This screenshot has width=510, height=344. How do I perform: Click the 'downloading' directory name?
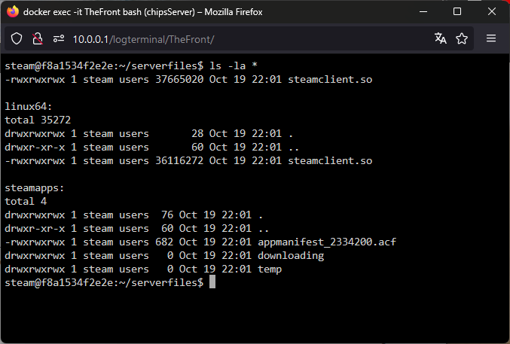click(291, 256)
